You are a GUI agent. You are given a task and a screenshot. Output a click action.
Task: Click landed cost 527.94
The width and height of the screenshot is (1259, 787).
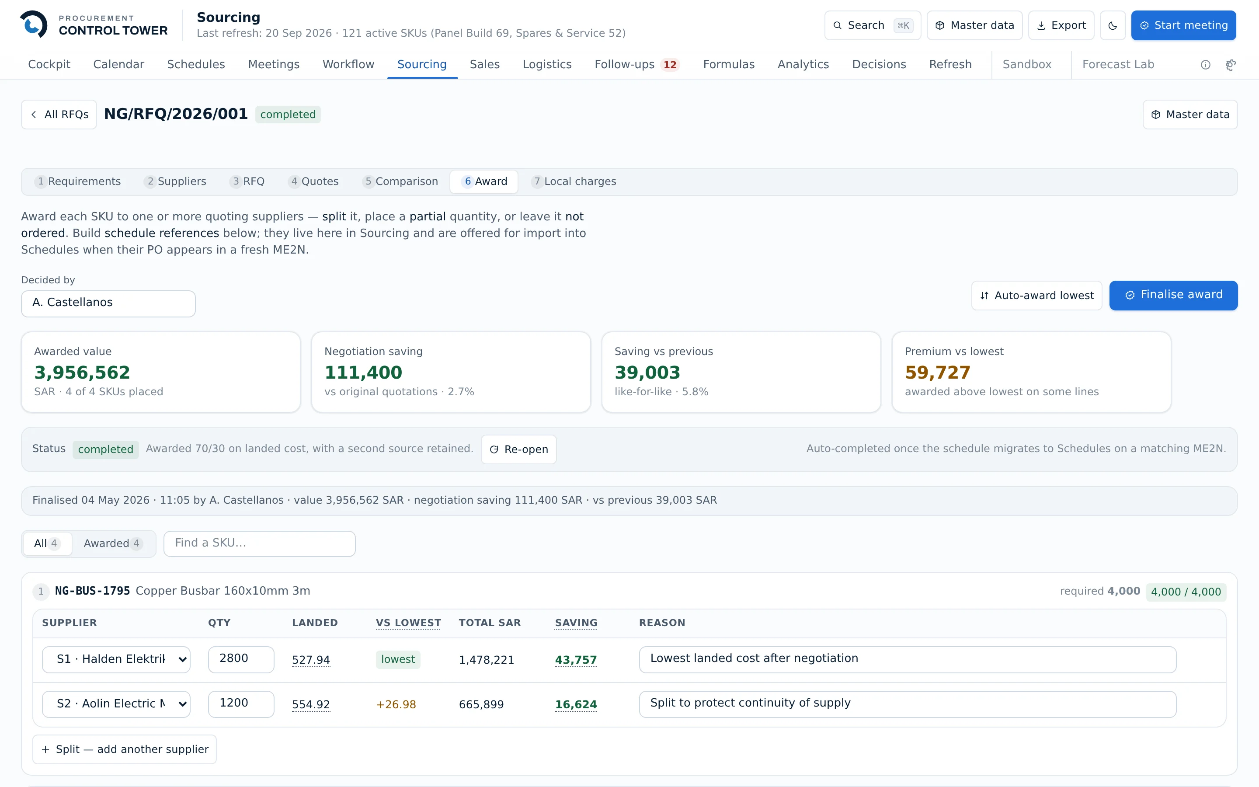click(310, 660)
